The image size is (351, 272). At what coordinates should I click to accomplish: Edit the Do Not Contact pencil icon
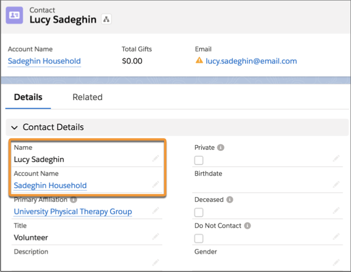point(336,236)
